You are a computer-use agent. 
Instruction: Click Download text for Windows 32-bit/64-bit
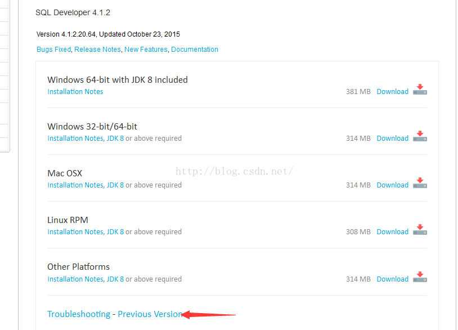pos(392,139)
